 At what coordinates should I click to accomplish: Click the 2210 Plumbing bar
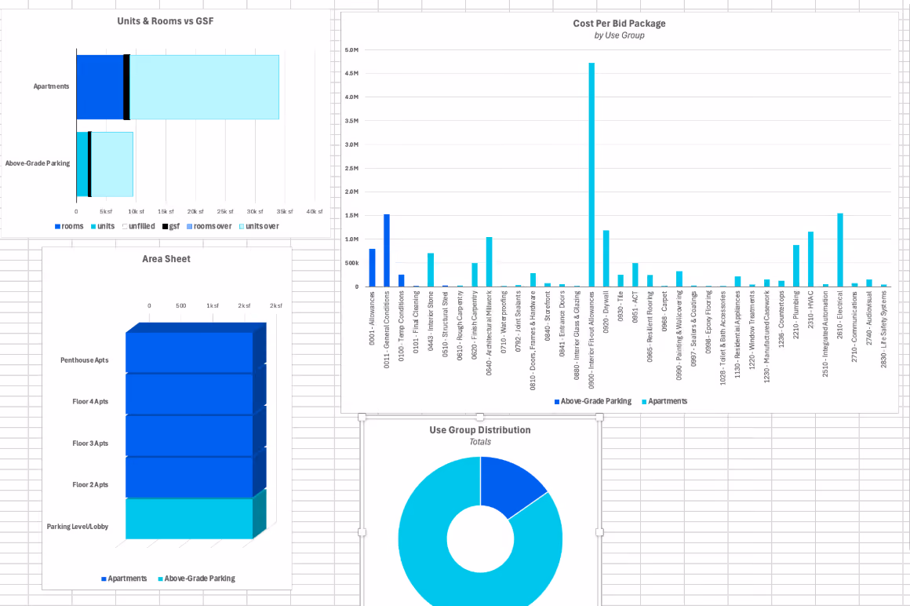click(x=796, y=266)
